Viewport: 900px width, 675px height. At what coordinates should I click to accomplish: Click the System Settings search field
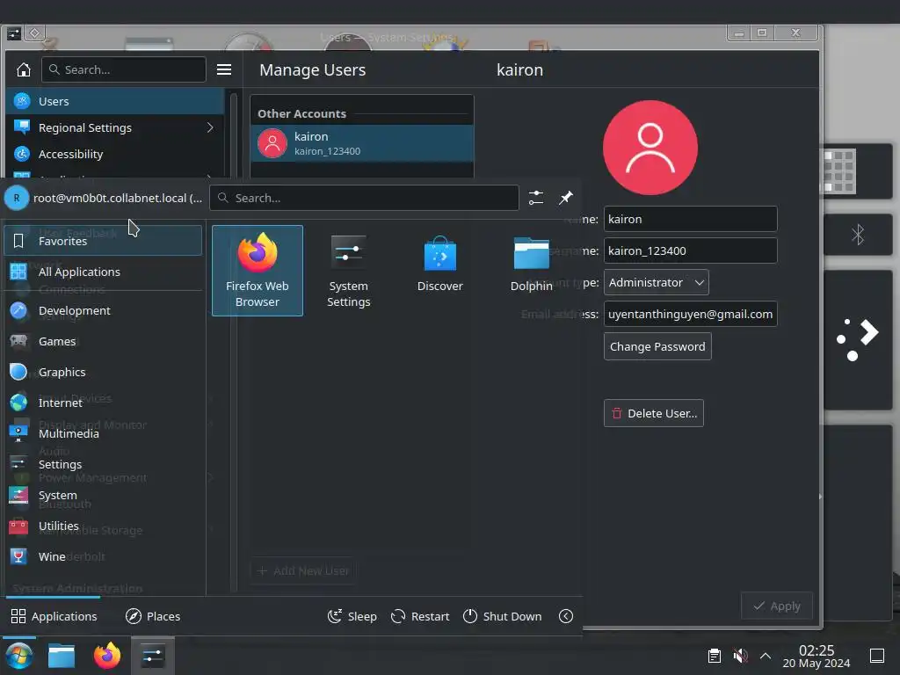[123, 69]
